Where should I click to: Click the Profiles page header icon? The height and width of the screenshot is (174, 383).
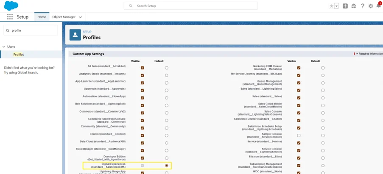click(75, 35)
